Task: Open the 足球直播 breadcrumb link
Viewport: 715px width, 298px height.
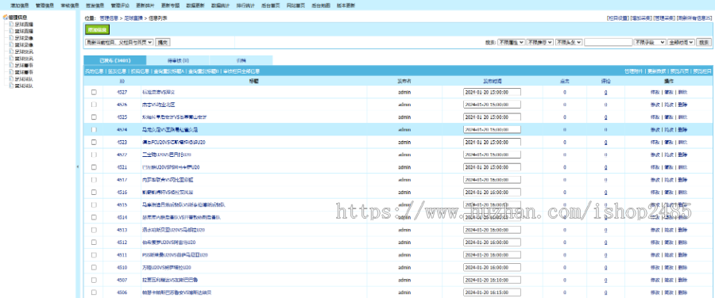Action: (133, 18)
